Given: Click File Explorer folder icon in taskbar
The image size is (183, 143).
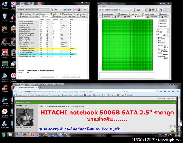Looking at the screenshot, I should click(10, 135).
